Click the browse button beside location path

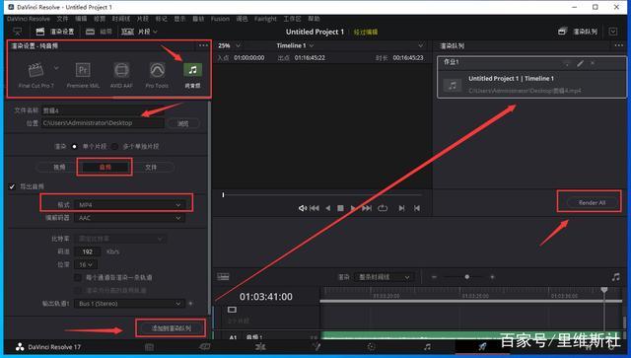click(183, 123)
